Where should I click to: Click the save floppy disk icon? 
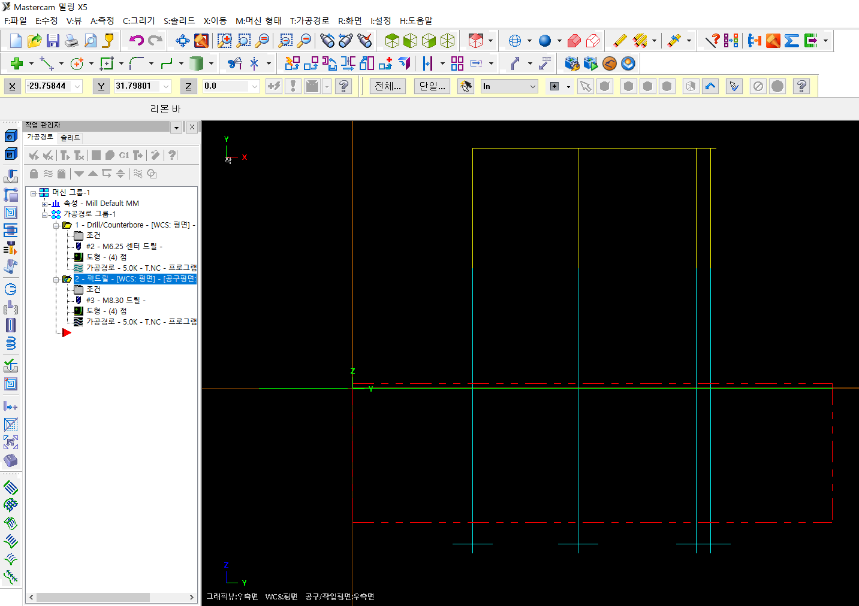[53, 41]
